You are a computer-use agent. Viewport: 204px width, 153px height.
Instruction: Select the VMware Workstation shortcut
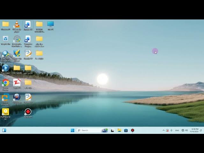pos(5,99)
